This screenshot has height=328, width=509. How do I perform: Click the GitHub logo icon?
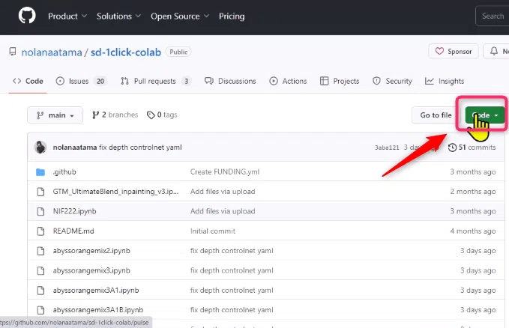click(x=27, y=16)
